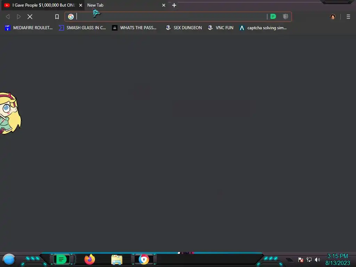Click the 3:15 PM clock in the tray

point(338,256)
